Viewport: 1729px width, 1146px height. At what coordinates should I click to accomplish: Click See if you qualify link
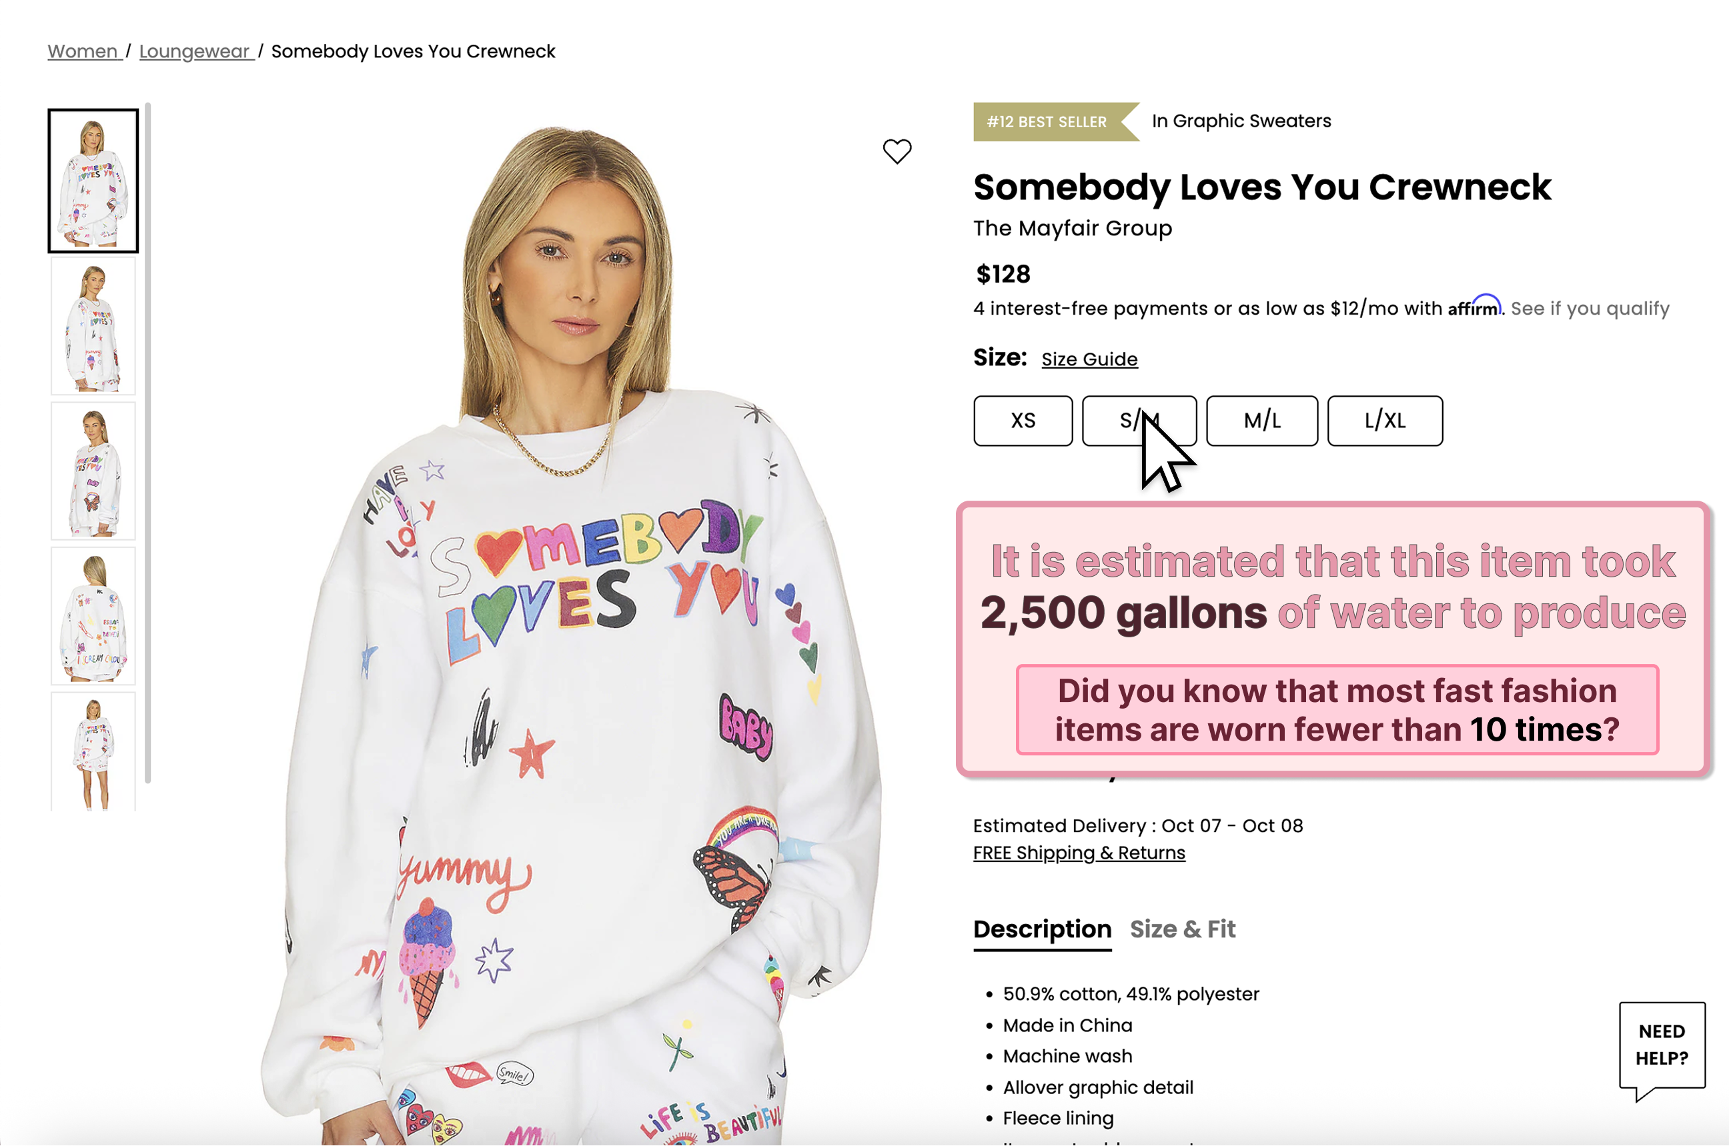tap(1590, 309)
